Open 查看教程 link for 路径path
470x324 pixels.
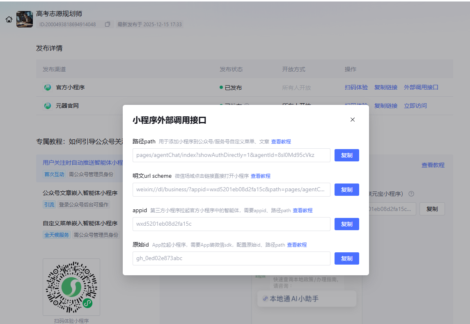281,141
